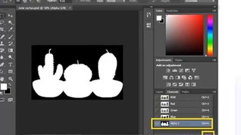Image resolution: width=241 pixels, height=135 pixels.
Task: Open the Adjustments panel options menu
Action: [x=214, y=60]
